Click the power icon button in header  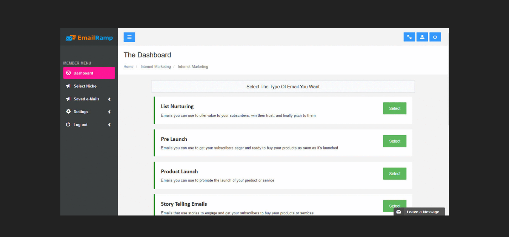pyautogui.click(x=435, y=37)
